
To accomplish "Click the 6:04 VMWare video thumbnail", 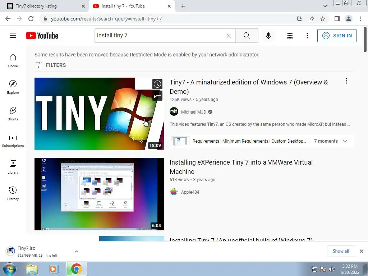I will [99, 194].
